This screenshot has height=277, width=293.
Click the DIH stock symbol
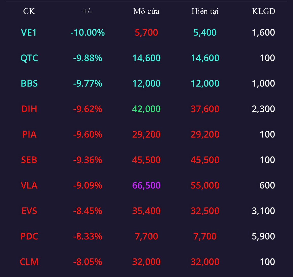click(29, 109)
